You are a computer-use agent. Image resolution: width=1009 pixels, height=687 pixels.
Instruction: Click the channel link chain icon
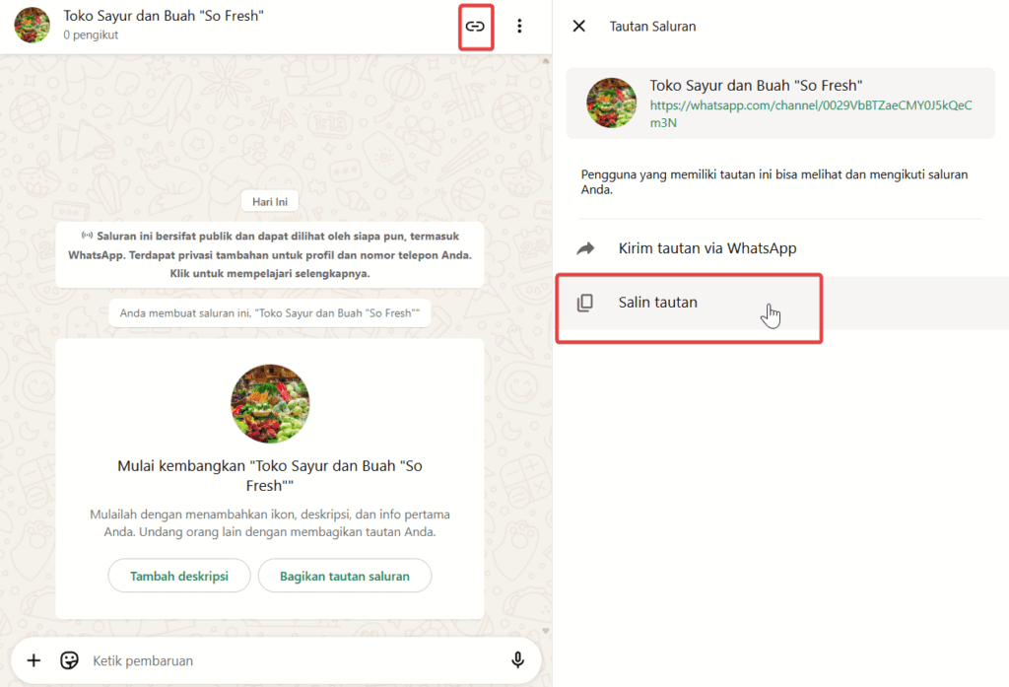[476, 27]
